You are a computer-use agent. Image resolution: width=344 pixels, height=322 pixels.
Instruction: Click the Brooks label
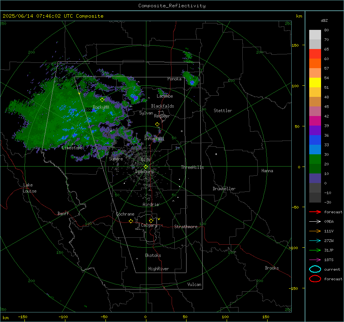point(272,268)
